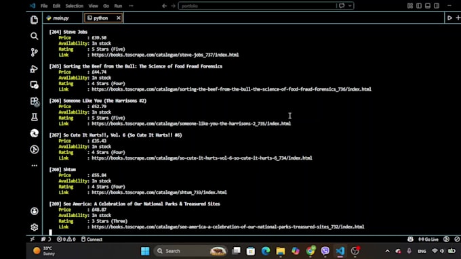Open the Run and Debug view
The width and height of the screenshot is (461, 259).
[34, 68]
